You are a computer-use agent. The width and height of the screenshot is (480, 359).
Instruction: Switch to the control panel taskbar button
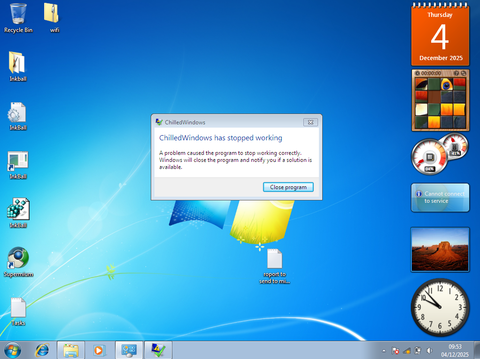tap(129, 350)
